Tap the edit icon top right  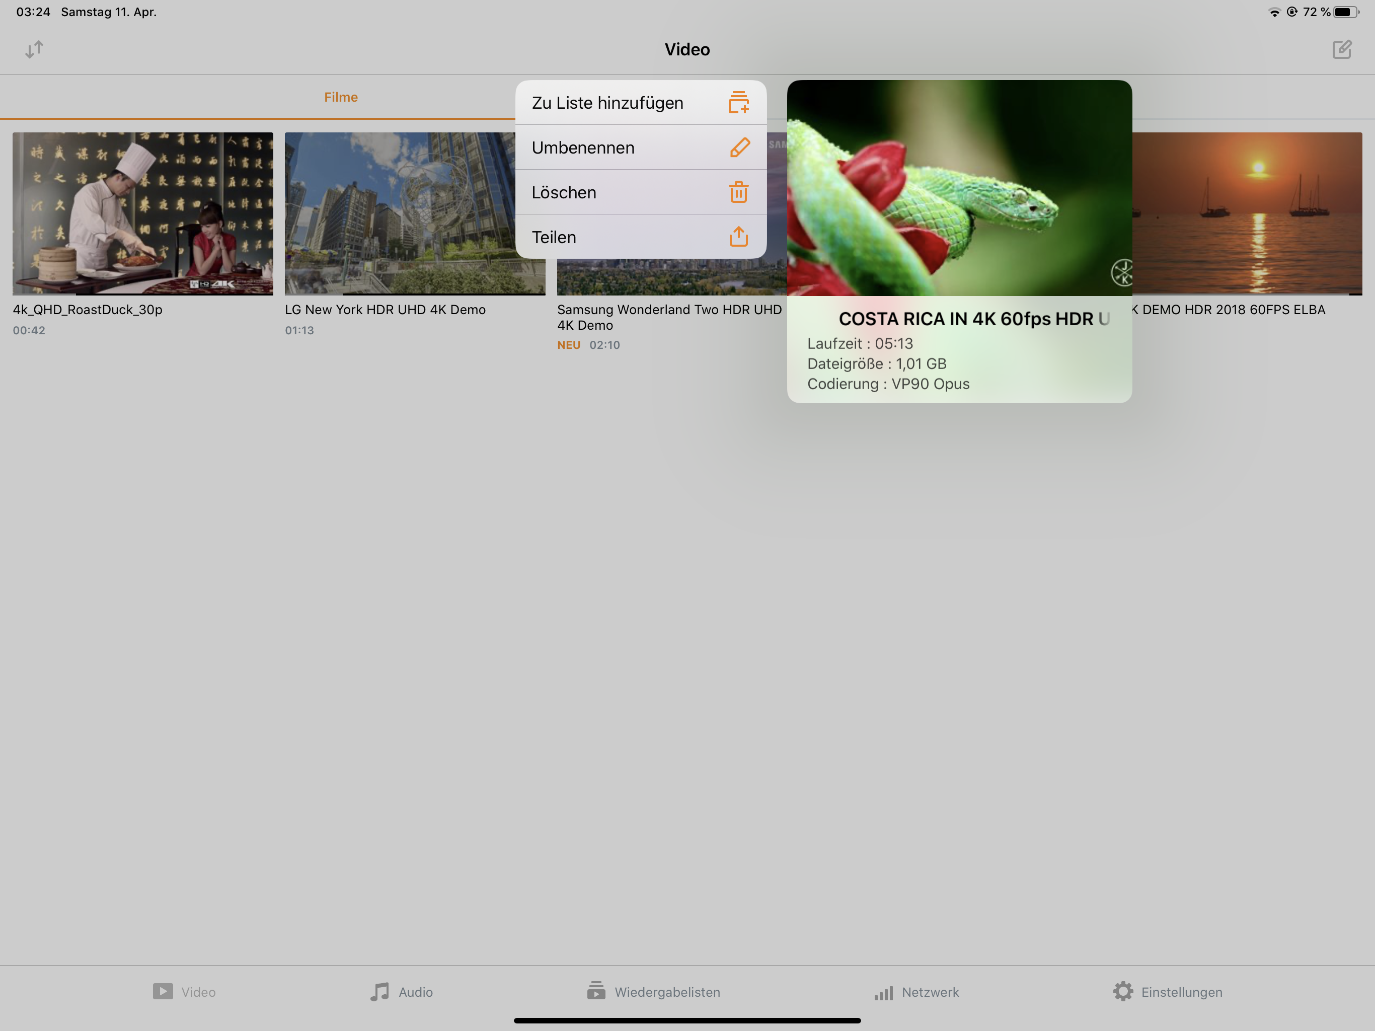[x=1341, y=49]
